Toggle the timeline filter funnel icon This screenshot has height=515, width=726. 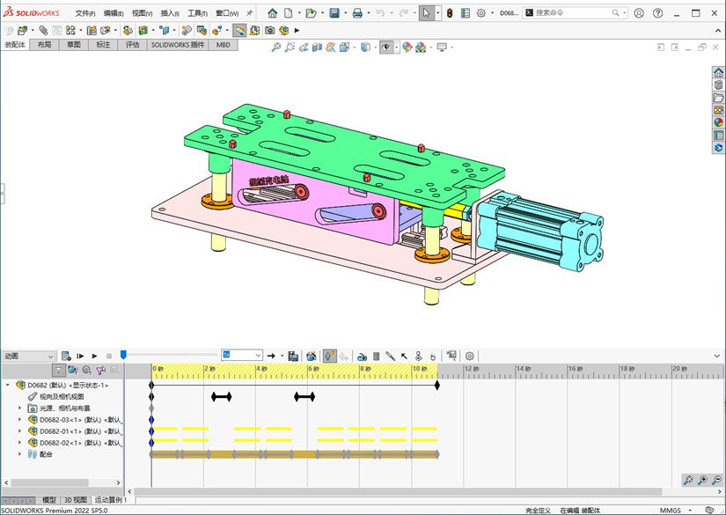pyautogui.click(x=58, y=370)
